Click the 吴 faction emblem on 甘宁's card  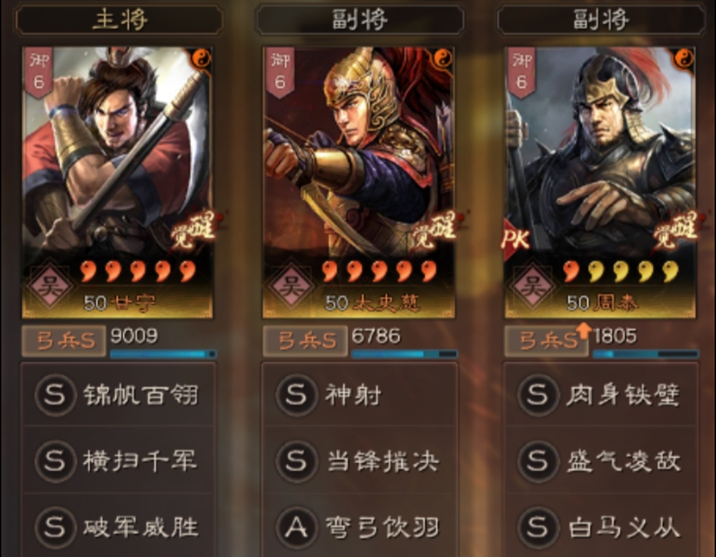point(49,286)
